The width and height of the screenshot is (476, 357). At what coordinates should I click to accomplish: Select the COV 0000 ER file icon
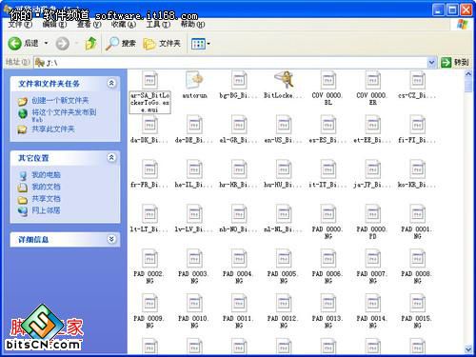pyautogui.click(x=373, y=81)
